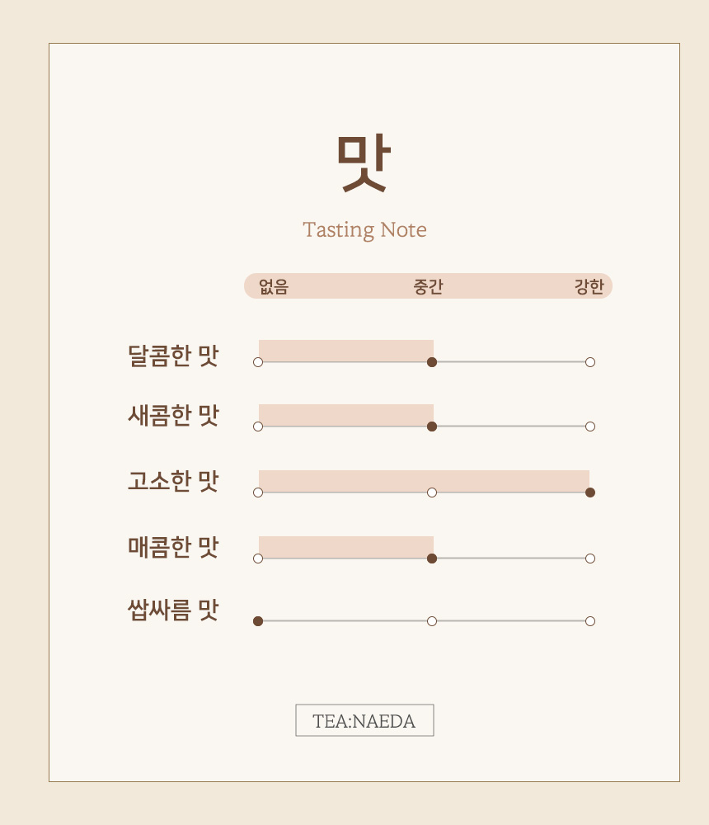Viewport: 709px width, 825px height.
Task: Set 쌉싸름 맛 to the middle point
Action: 432,621
